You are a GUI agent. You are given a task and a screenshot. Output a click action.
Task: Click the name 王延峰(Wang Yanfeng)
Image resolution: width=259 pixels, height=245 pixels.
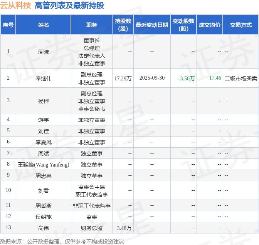[x=44, y=165]
